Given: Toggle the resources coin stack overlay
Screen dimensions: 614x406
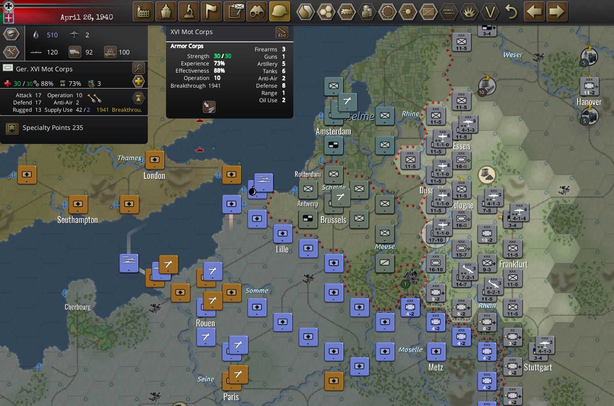Looking at the screenshot, I should (x=367, y=12).
